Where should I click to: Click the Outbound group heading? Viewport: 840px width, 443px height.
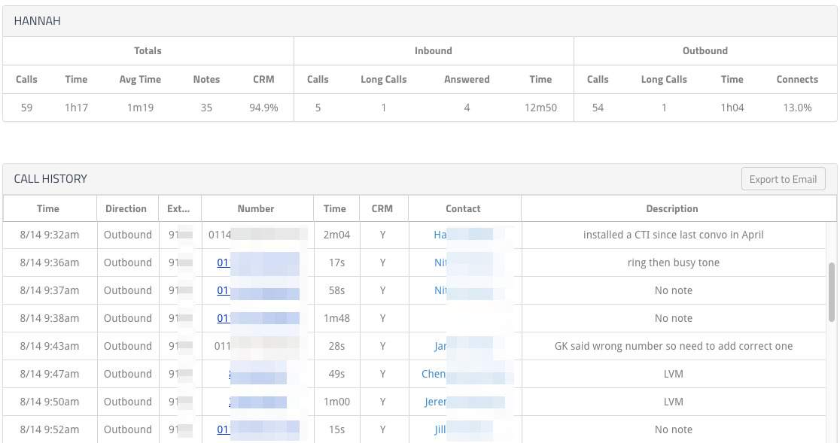tap(705, 51)
